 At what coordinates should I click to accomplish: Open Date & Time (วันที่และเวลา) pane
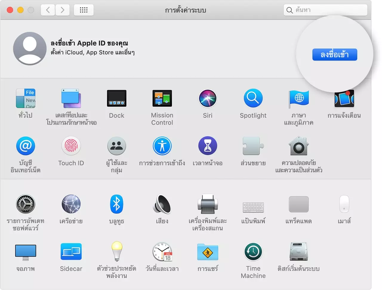(x=162, y=252)
